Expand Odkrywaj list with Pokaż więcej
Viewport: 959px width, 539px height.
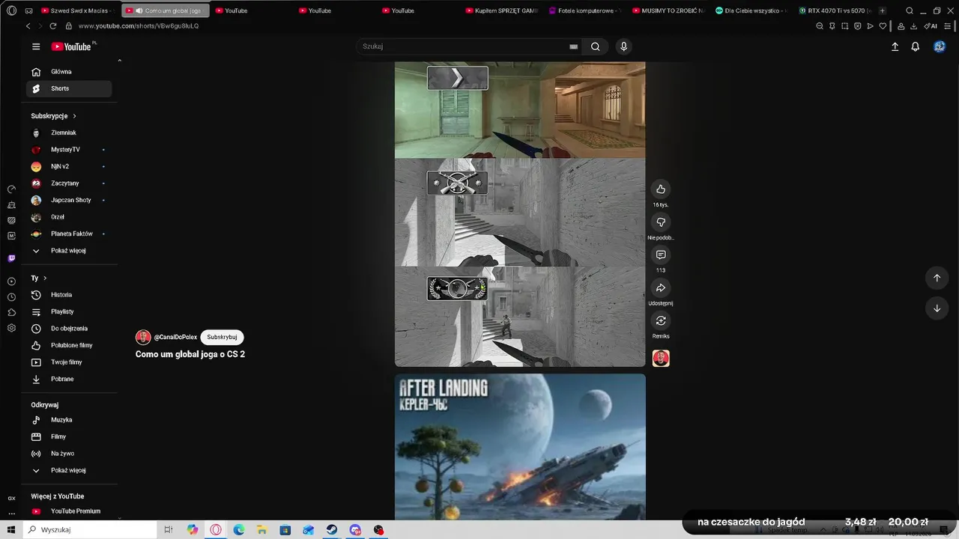(x=69, y=470)
